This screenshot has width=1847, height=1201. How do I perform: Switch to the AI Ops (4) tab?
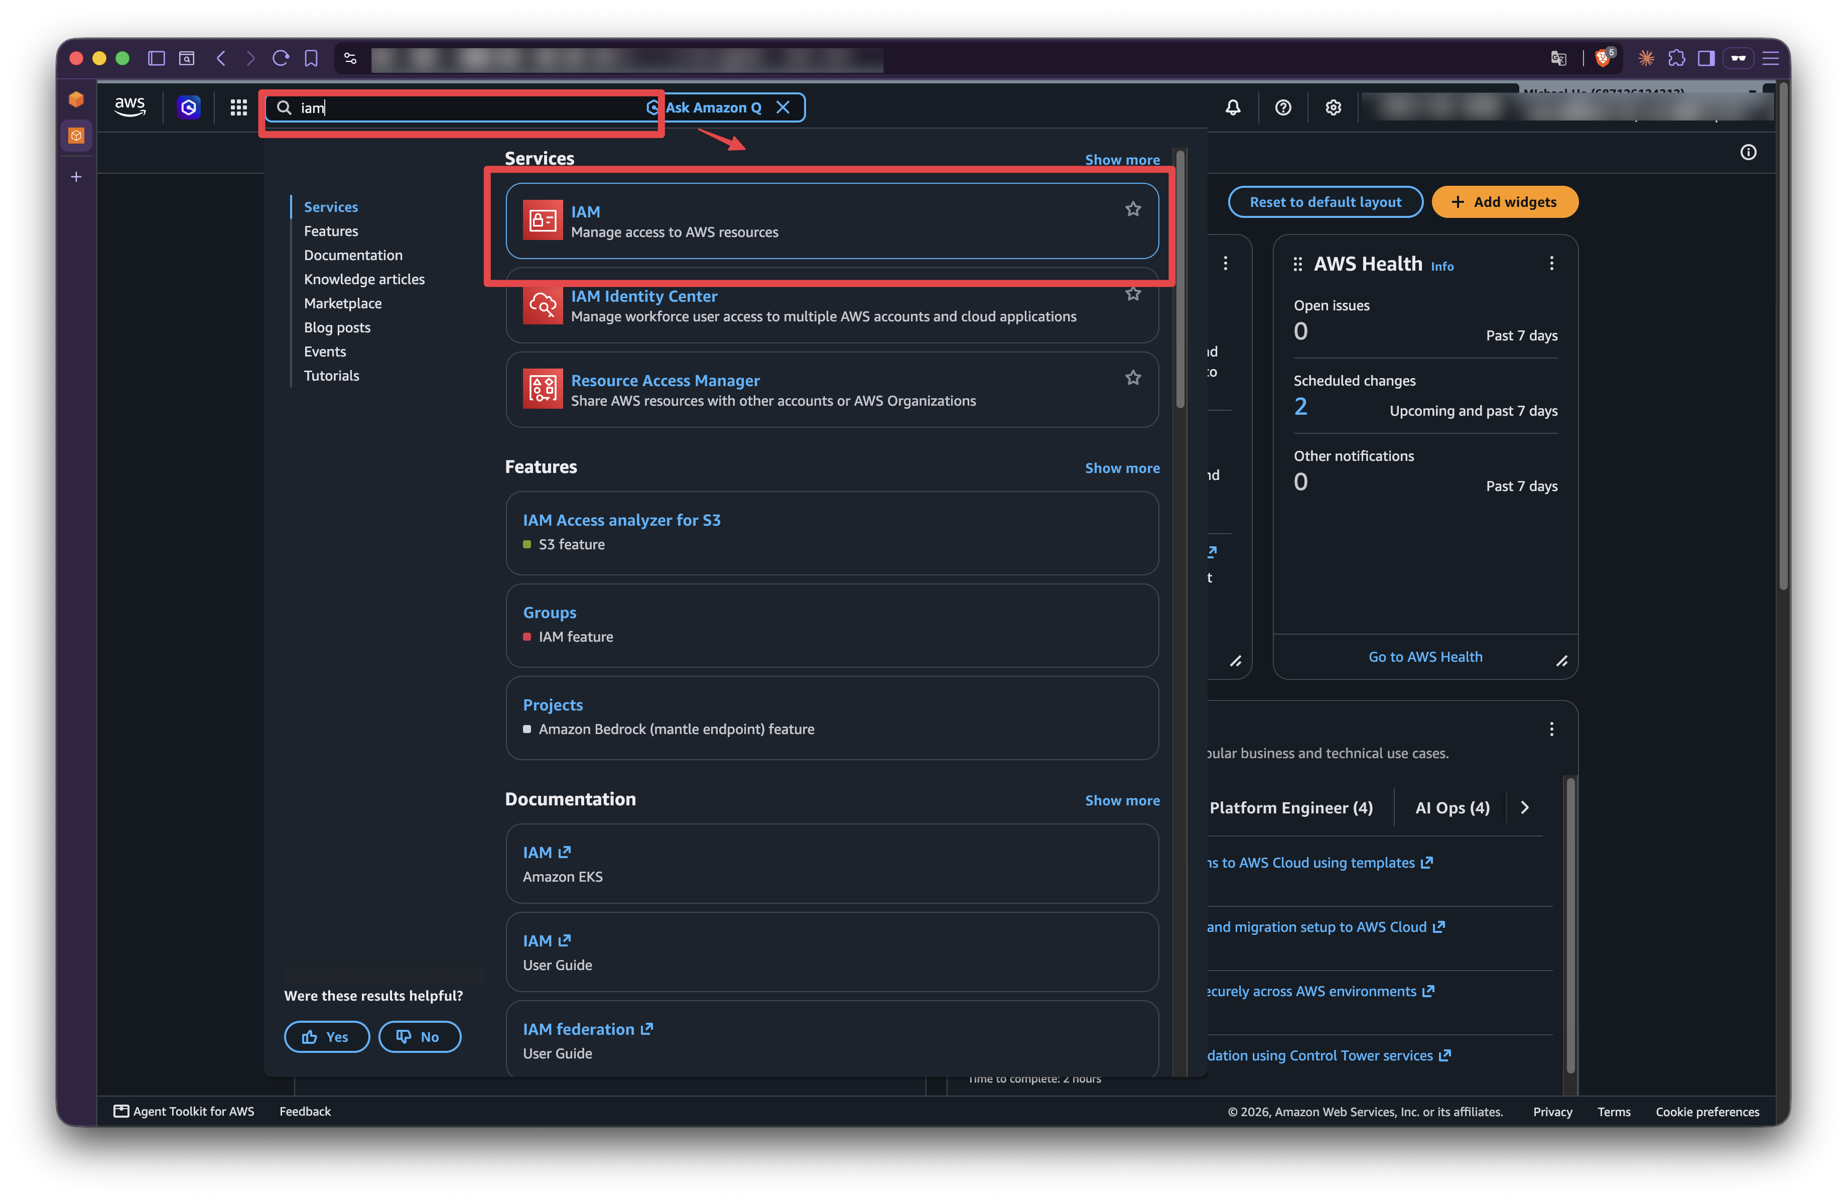coord(1452,807)
